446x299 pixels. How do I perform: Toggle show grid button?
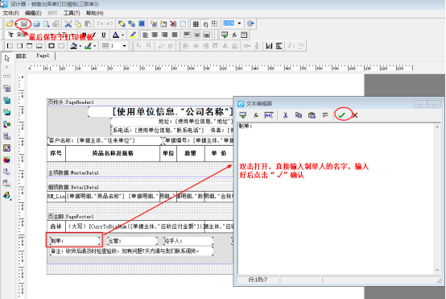pyautogui.click(x=196, y=24)
